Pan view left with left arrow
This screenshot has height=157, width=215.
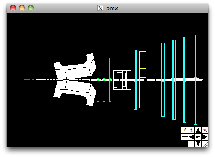click(191, 137)
